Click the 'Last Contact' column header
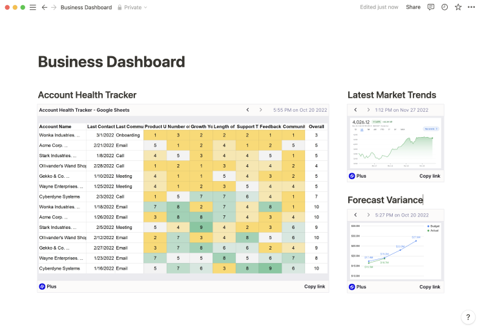 pyautogui.click(x=101, y=127)
